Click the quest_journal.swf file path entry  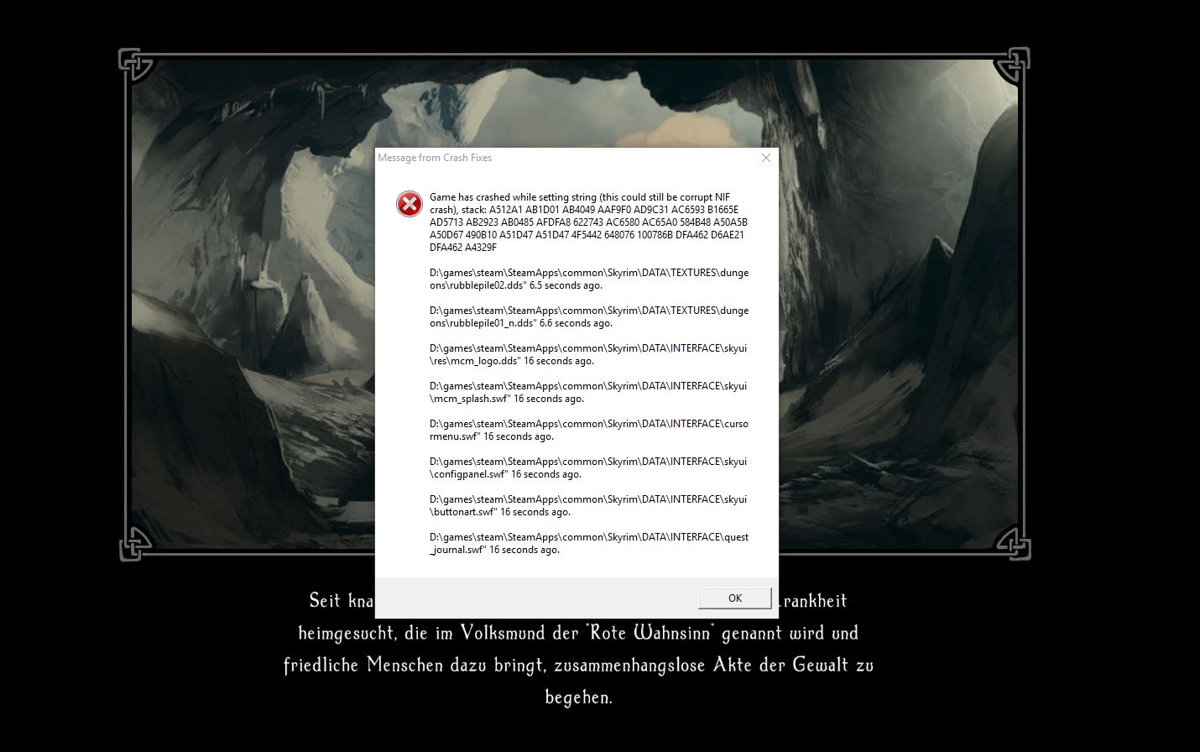click(587, 543)
